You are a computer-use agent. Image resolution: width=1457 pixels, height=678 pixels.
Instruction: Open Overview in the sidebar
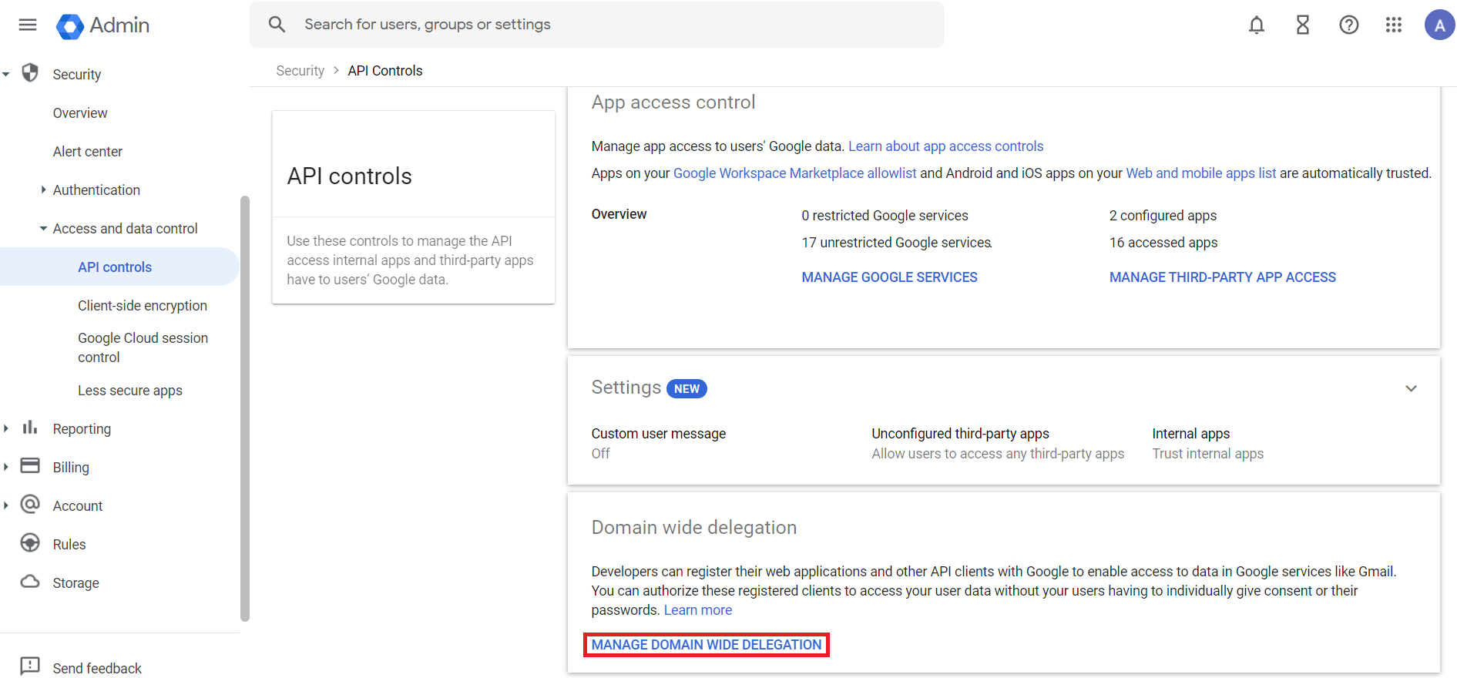click(x=80, y=113)
